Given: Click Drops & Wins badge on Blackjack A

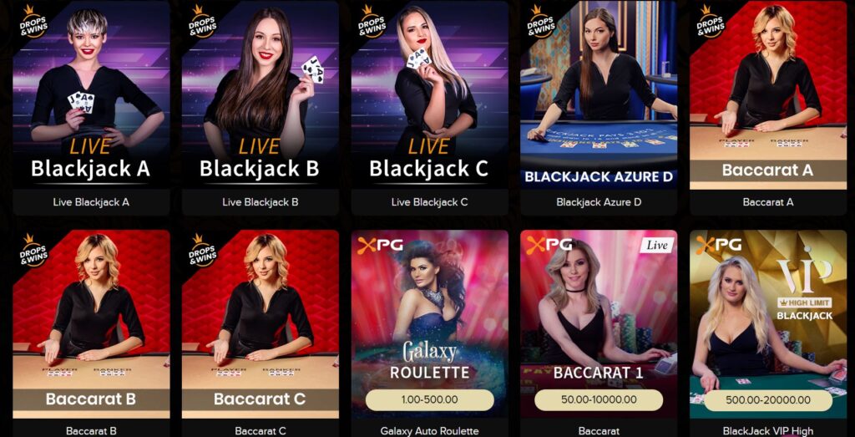Looking at the screenshot, I should [x=34, y=22].
